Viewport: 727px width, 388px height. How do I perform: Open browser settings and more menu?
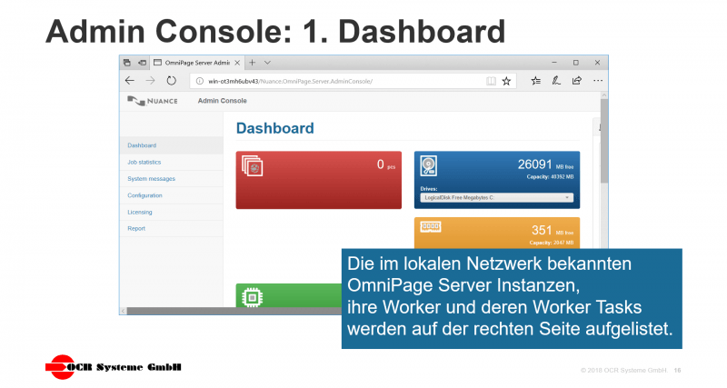point(598,81)
